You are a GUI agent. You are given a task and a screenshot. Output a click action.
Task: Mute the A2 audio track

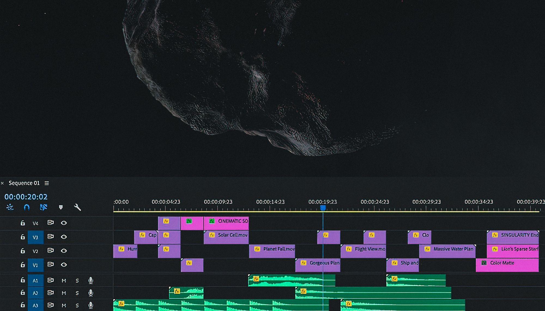pyautogui.click(x=64, y=293)
